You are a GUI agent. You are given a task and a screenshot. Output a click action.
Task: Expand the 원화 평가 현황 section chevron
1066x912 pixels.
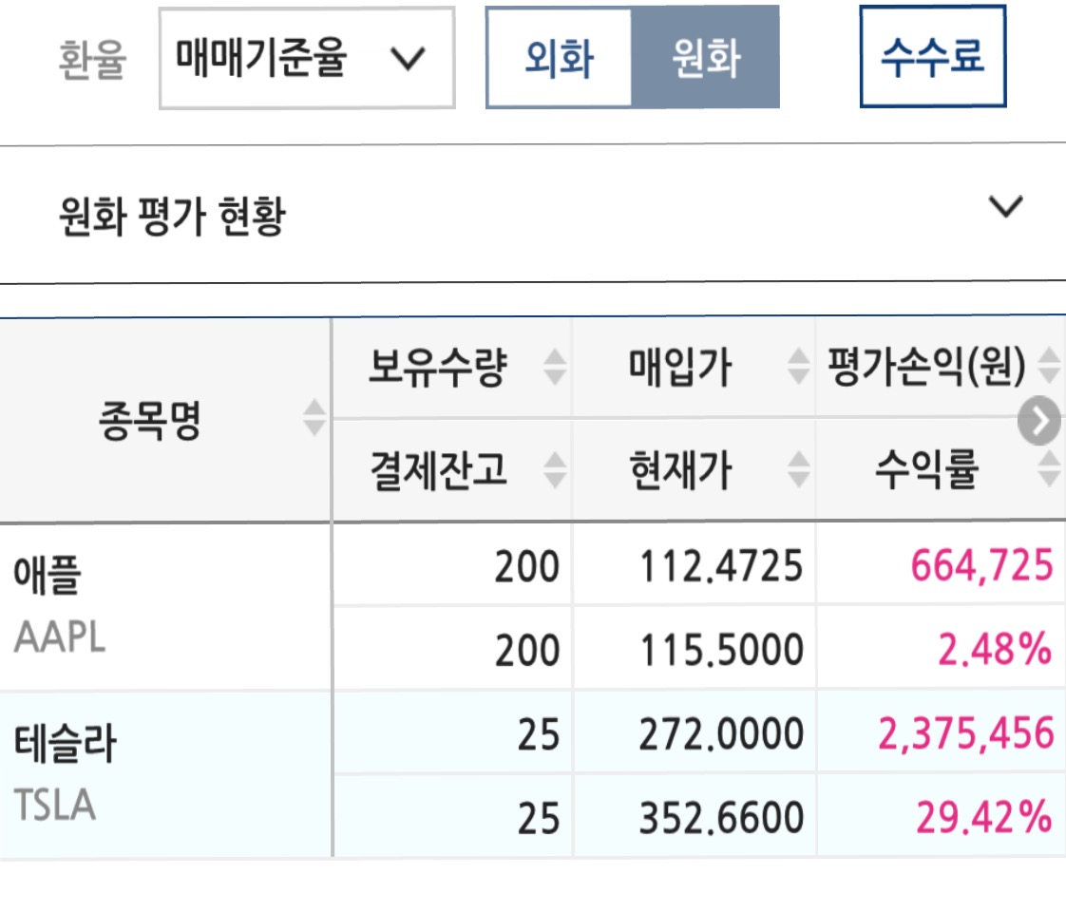[1005, 206]
